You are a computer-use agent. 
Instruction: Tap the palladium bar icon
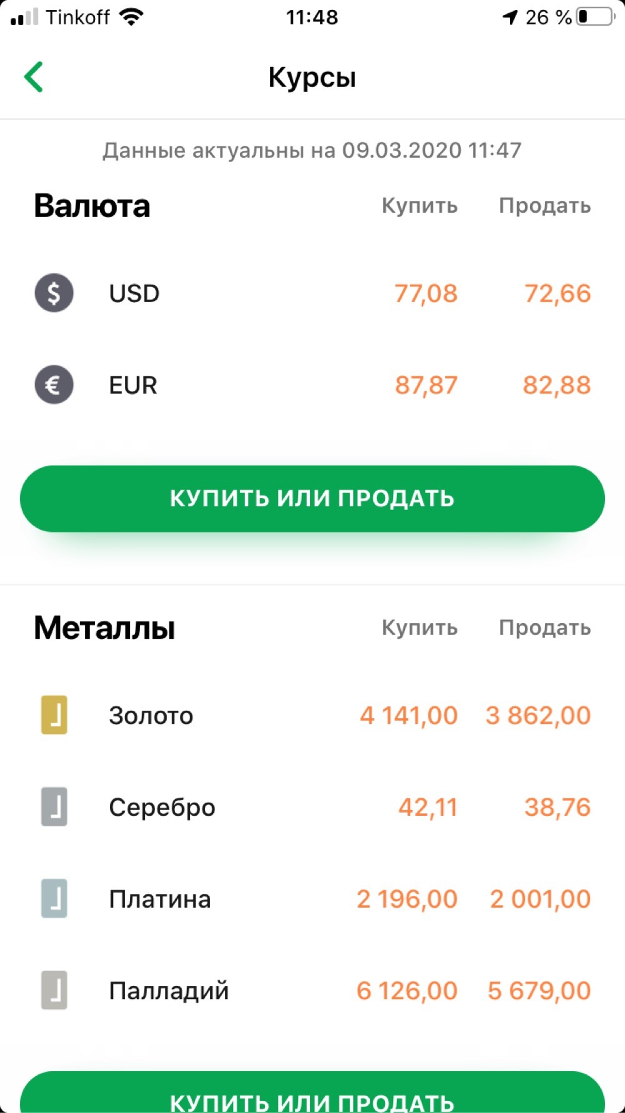[x=54, y=990]
